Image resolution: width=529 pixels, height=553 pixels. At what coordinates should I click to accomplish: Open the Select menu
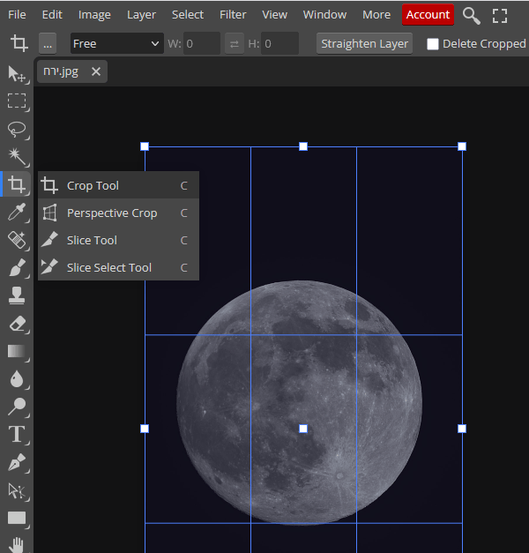[x=187, y=15]
